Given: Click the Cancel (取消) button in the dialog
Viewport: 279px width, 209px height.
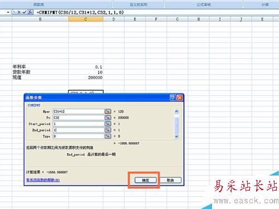Looking at the screenshot, I should pyautogui.click(x=170, y=180).
